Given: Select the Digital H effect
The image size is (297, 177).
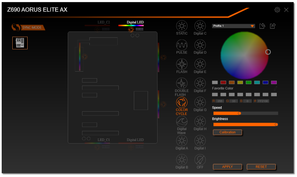Looking at the screenshot, I should tap(200, 122).
